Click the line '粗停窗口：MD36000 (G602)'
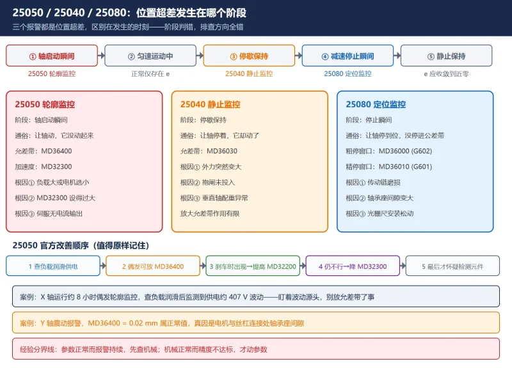512x368 pixels. (389, 151)
